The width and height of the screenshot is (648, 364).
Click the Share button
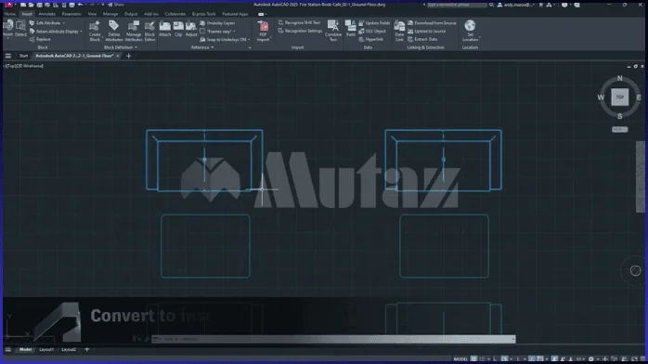coord(115,5)
